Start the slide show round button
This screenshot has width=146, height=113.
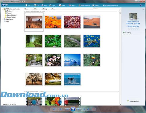pos(73,109)
